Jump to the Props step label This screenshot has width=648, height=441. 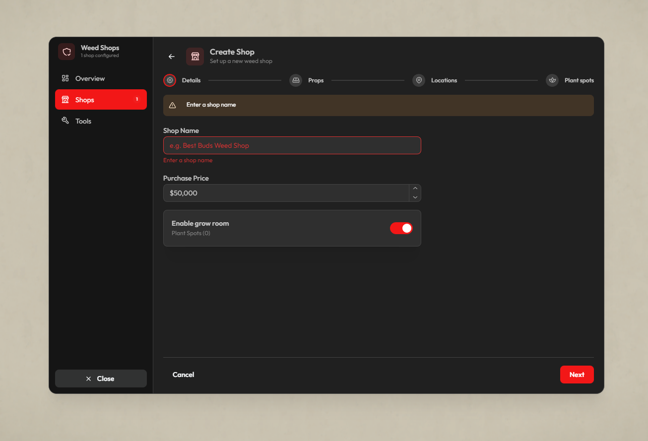pyautogui.click(x=316, y=80)
